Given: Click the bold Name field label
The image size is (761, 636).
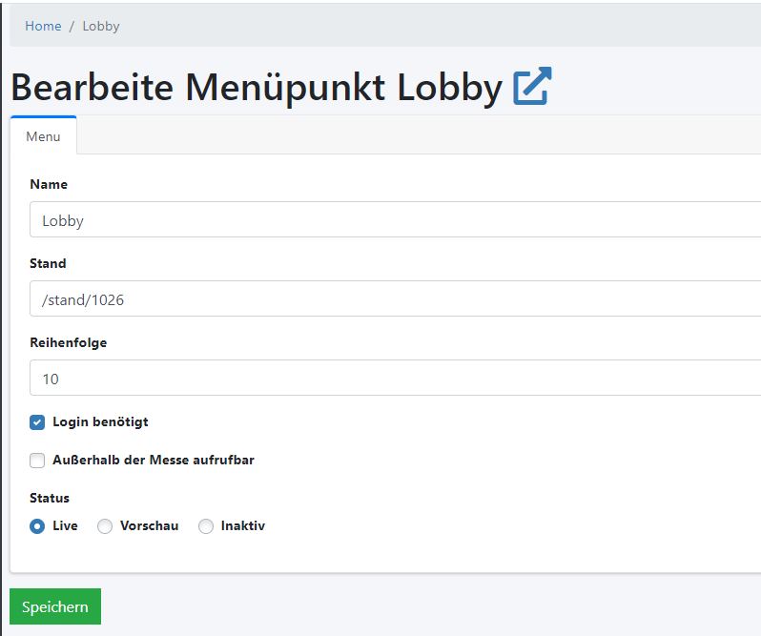Looking at the screenshot, I should point(49,184).
